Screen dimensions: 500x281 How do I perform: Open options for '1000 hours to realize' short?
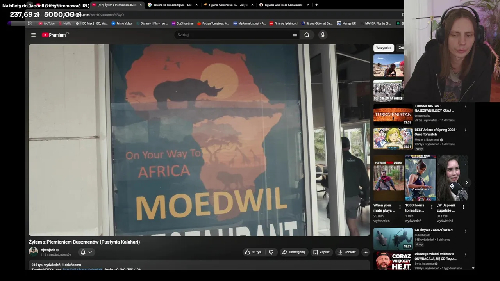[432, 207]
